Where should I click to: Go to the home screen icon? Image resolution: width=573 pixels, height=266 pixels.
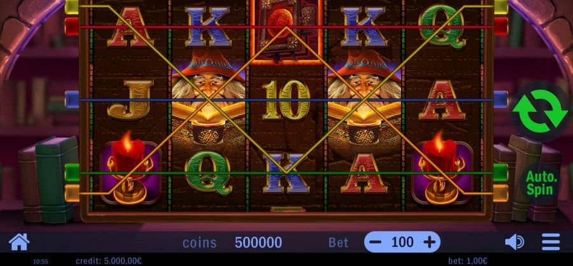click(x=19, y=242)
